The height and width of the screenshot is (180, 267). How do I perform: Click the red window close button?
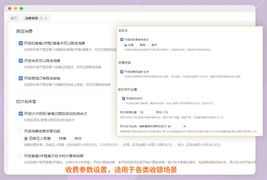pyautogui.click(x=10, y=8)
